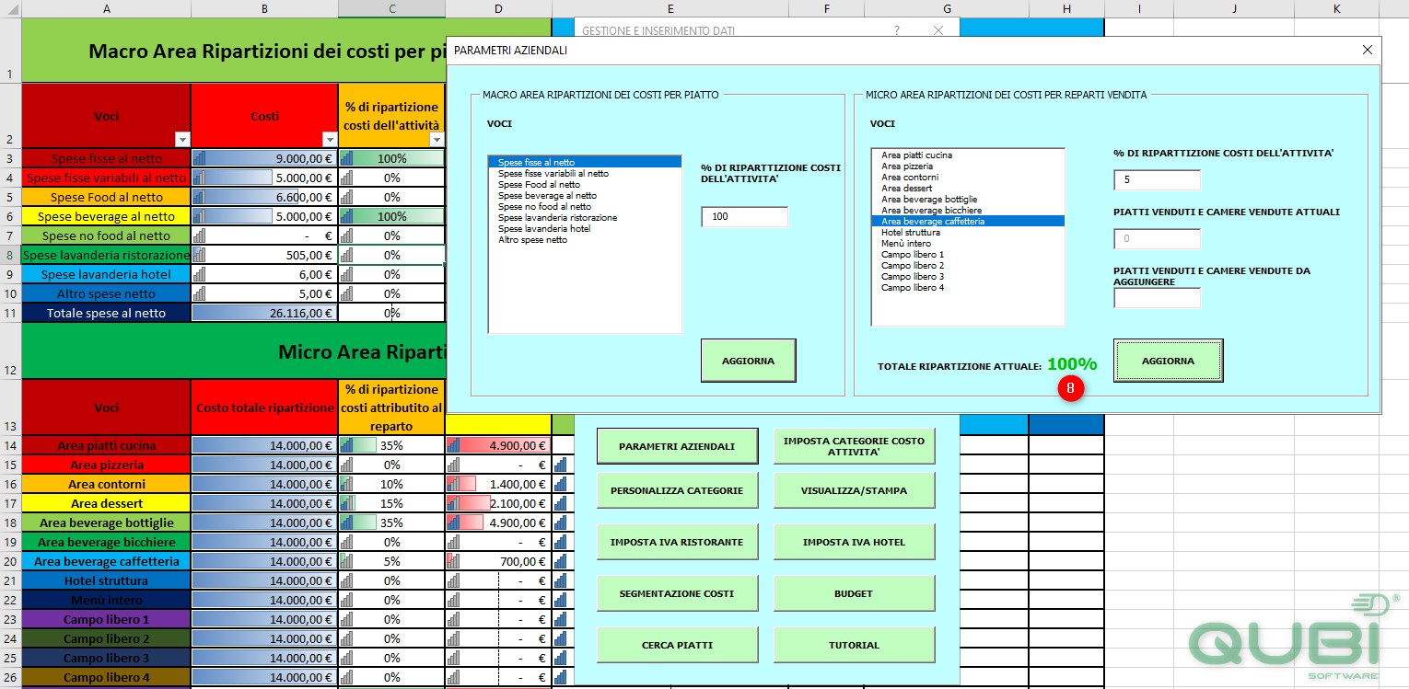Open filter dropdown on Voci header
1409x689 pixels.
coord(181,139)
